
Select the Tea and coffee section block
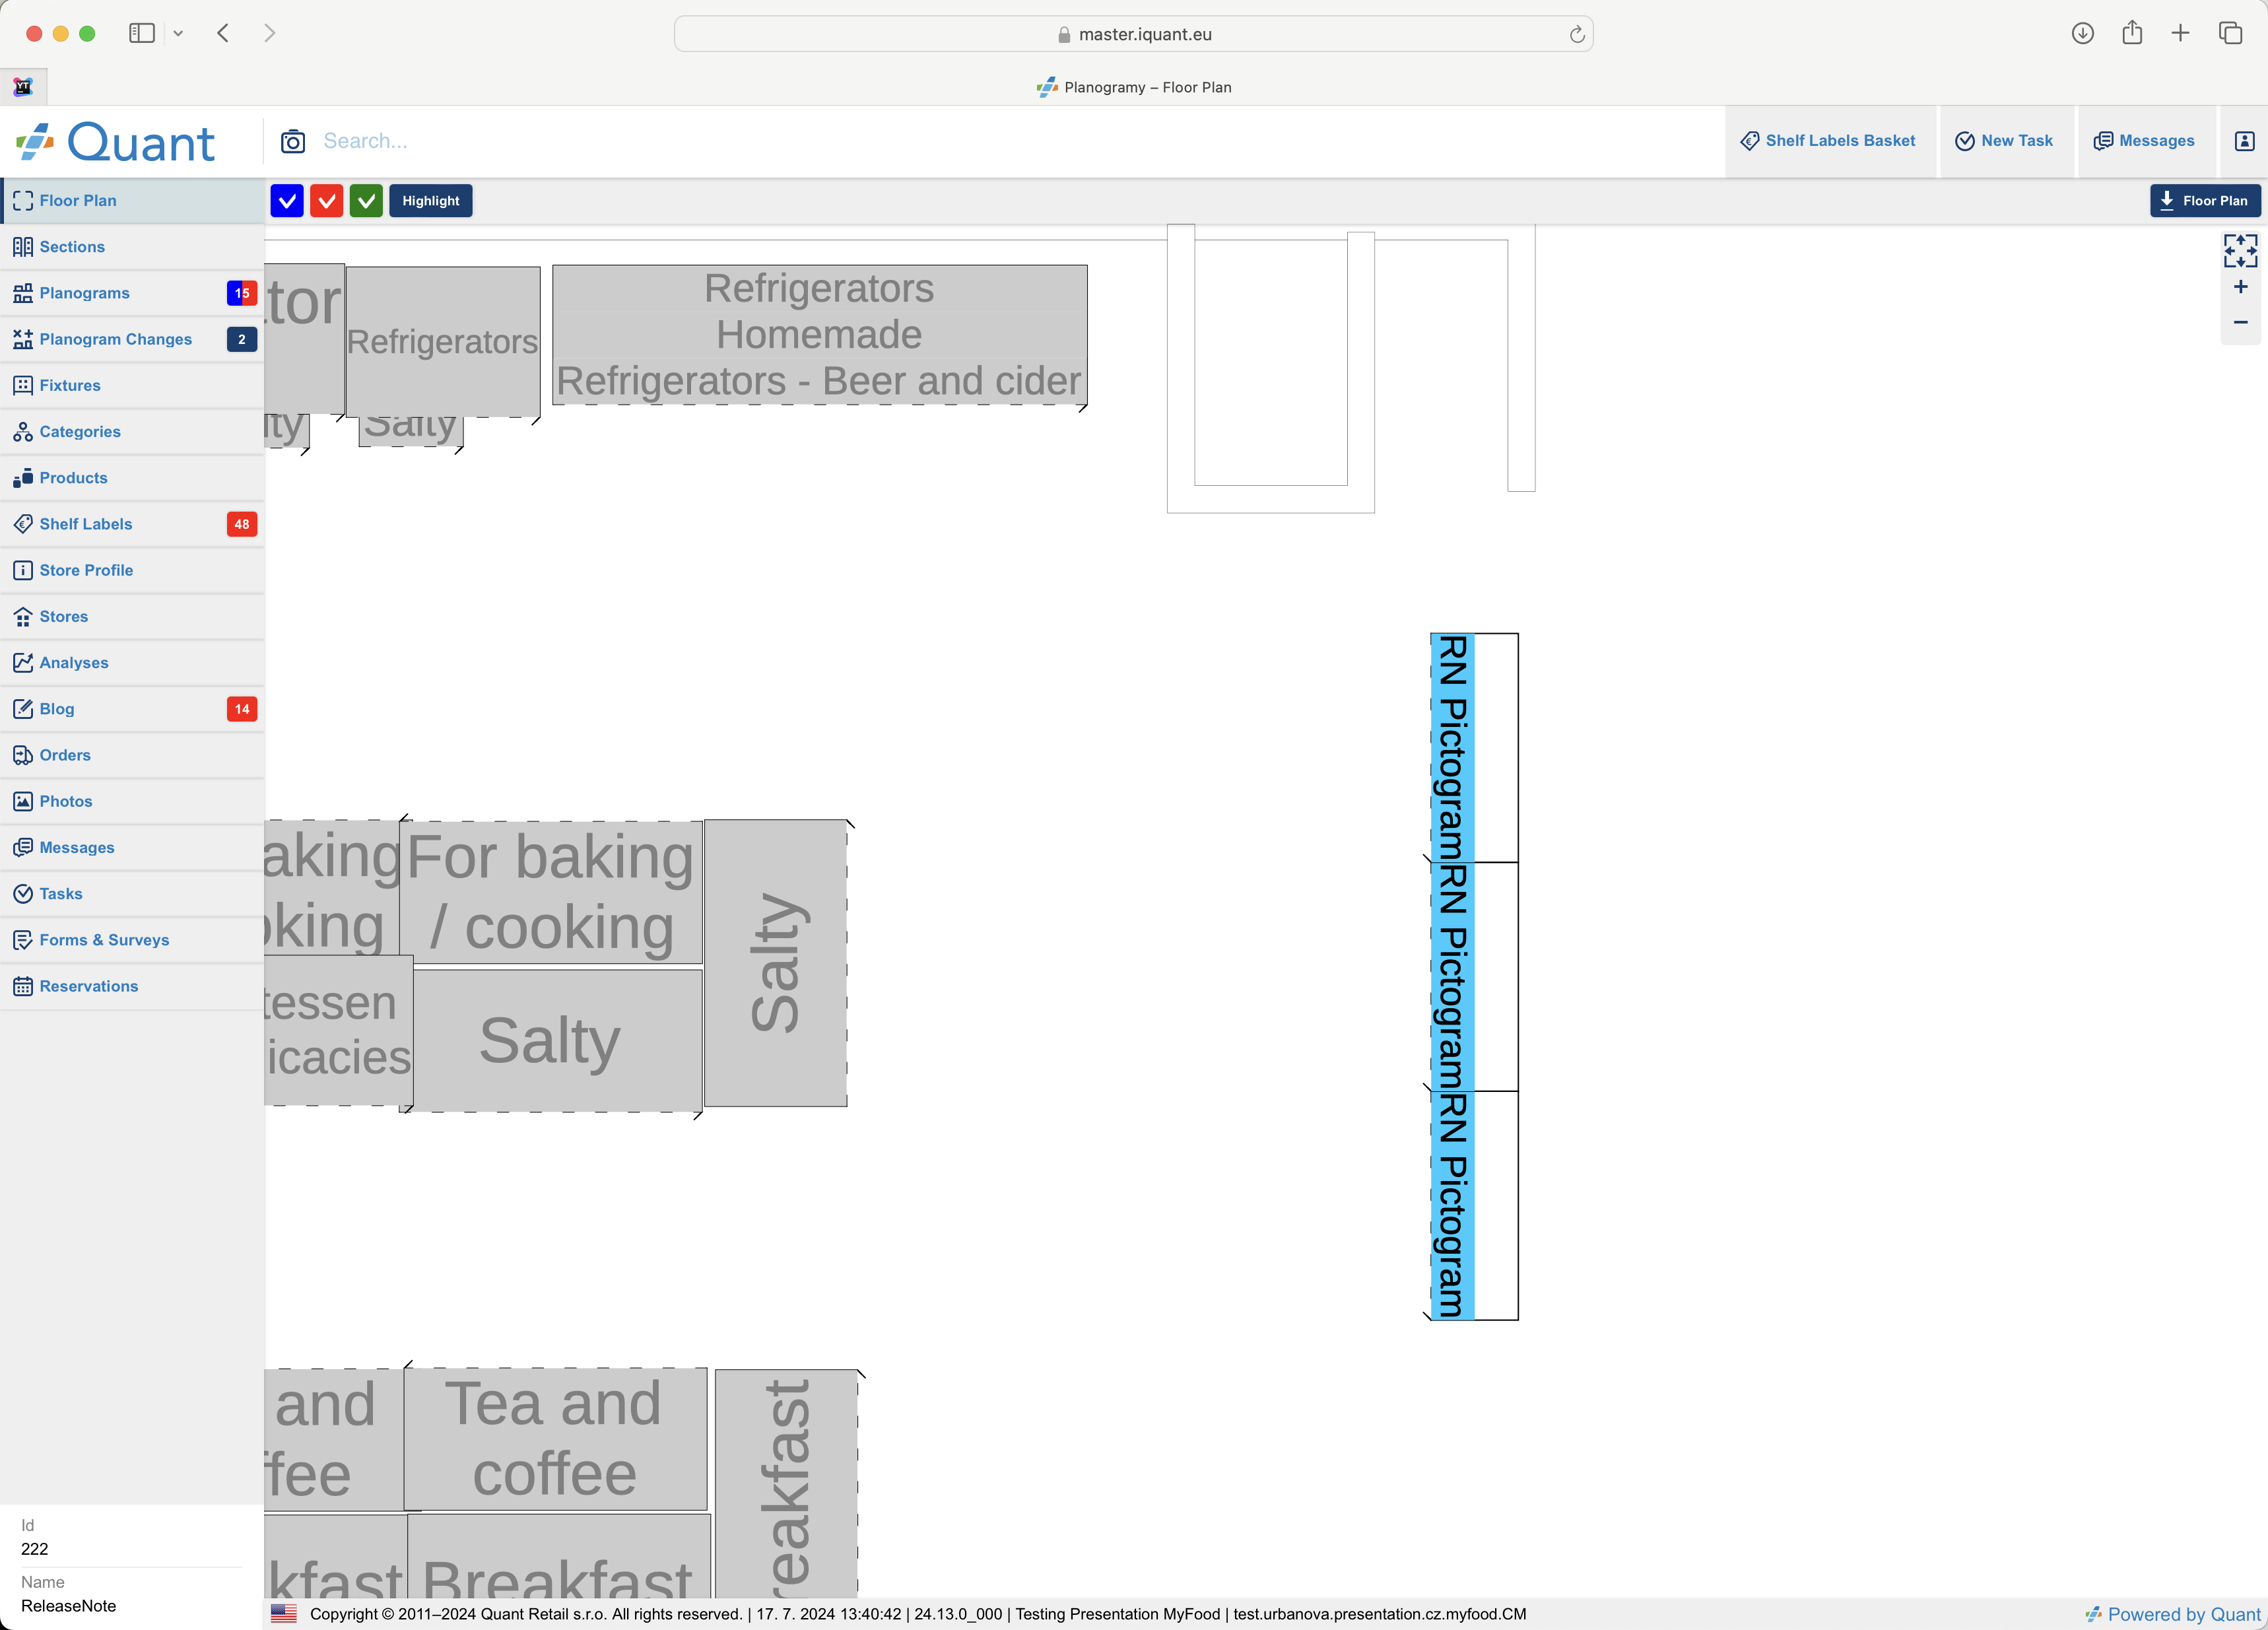555,1439
